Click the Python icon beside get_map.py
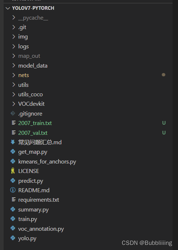Image resolution: width=178 pixels, height=250 pixels. (x=13, y=152)
